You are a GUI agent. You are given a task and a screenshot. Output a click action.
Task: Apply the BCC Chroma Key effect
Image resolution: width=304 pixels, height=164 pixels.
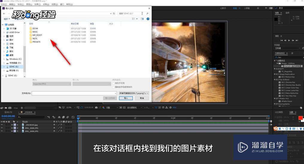(x=288, y=82)
